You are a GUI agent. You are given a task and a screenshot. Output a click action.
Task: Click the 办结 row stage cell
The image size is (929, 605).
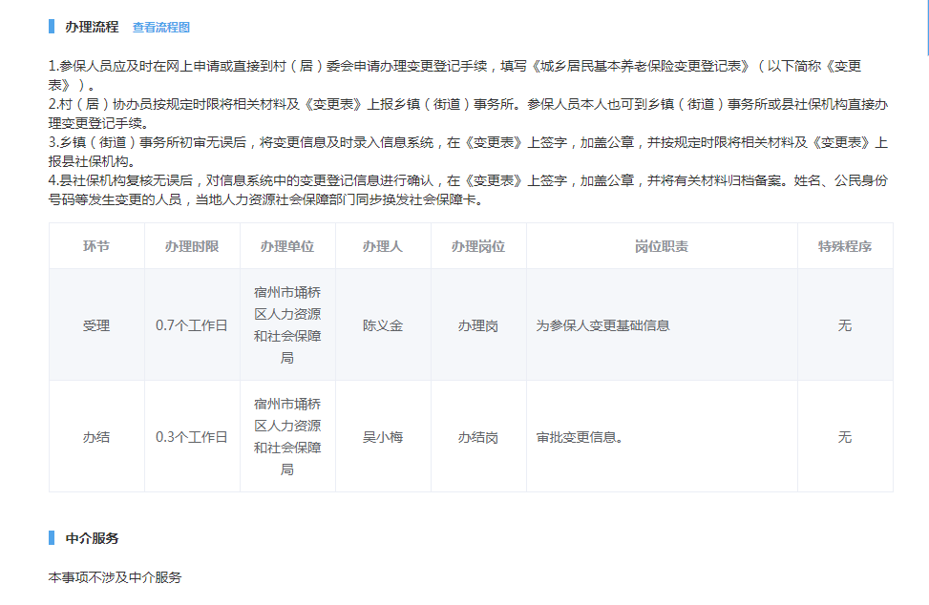click(x=96, y=437)
